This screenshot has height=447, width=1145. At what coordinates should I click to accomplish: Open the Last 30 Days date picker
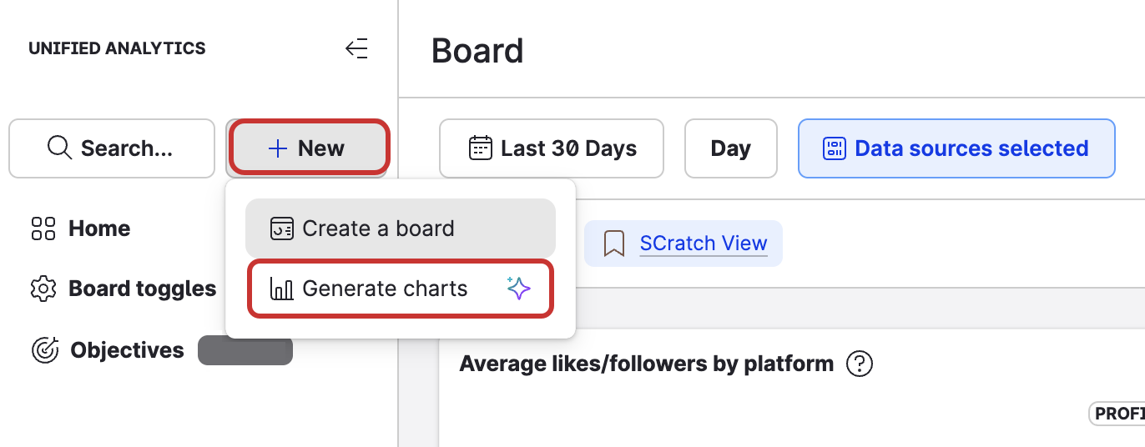552,148
